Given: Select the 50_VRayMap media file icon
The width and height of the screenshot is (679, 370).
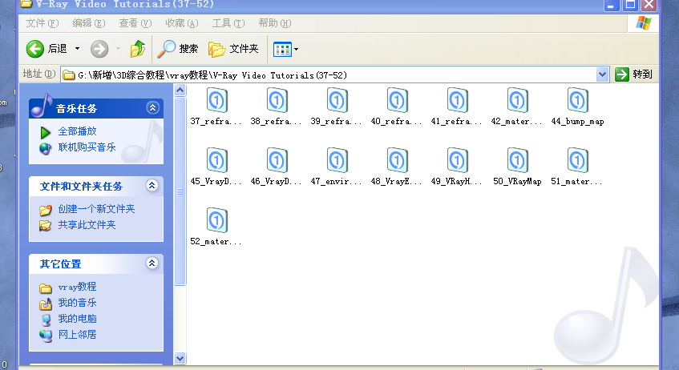Looking at the screenshot, I should [x=518, y=160].
